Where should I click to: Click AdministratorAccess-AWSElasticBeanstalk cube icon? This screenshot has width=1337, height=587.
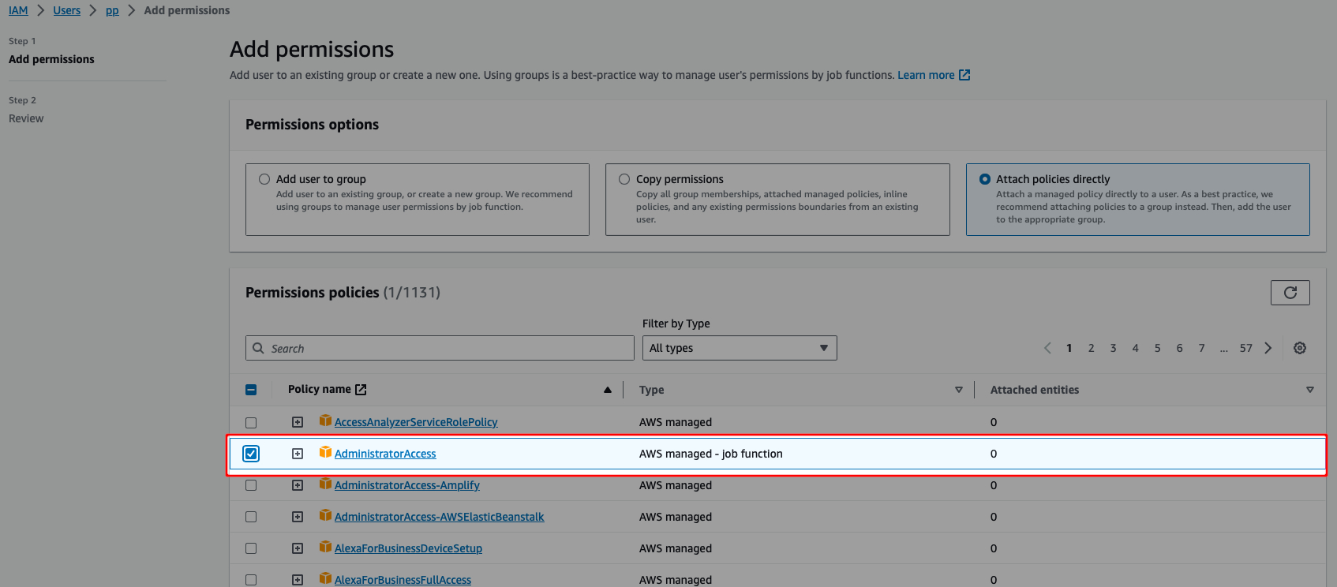[x=325, y=515]
